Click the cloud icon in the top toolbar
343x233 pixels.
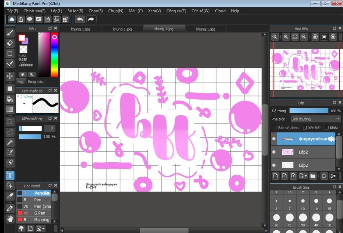point(12,19)
